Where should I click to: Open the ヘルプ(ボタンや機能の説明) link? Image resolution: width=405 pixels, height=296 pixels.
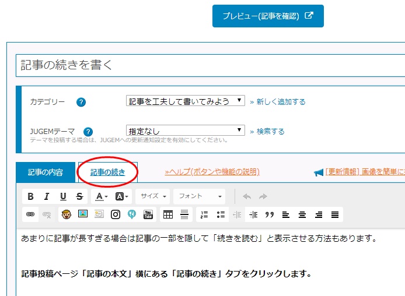(212, 172)
